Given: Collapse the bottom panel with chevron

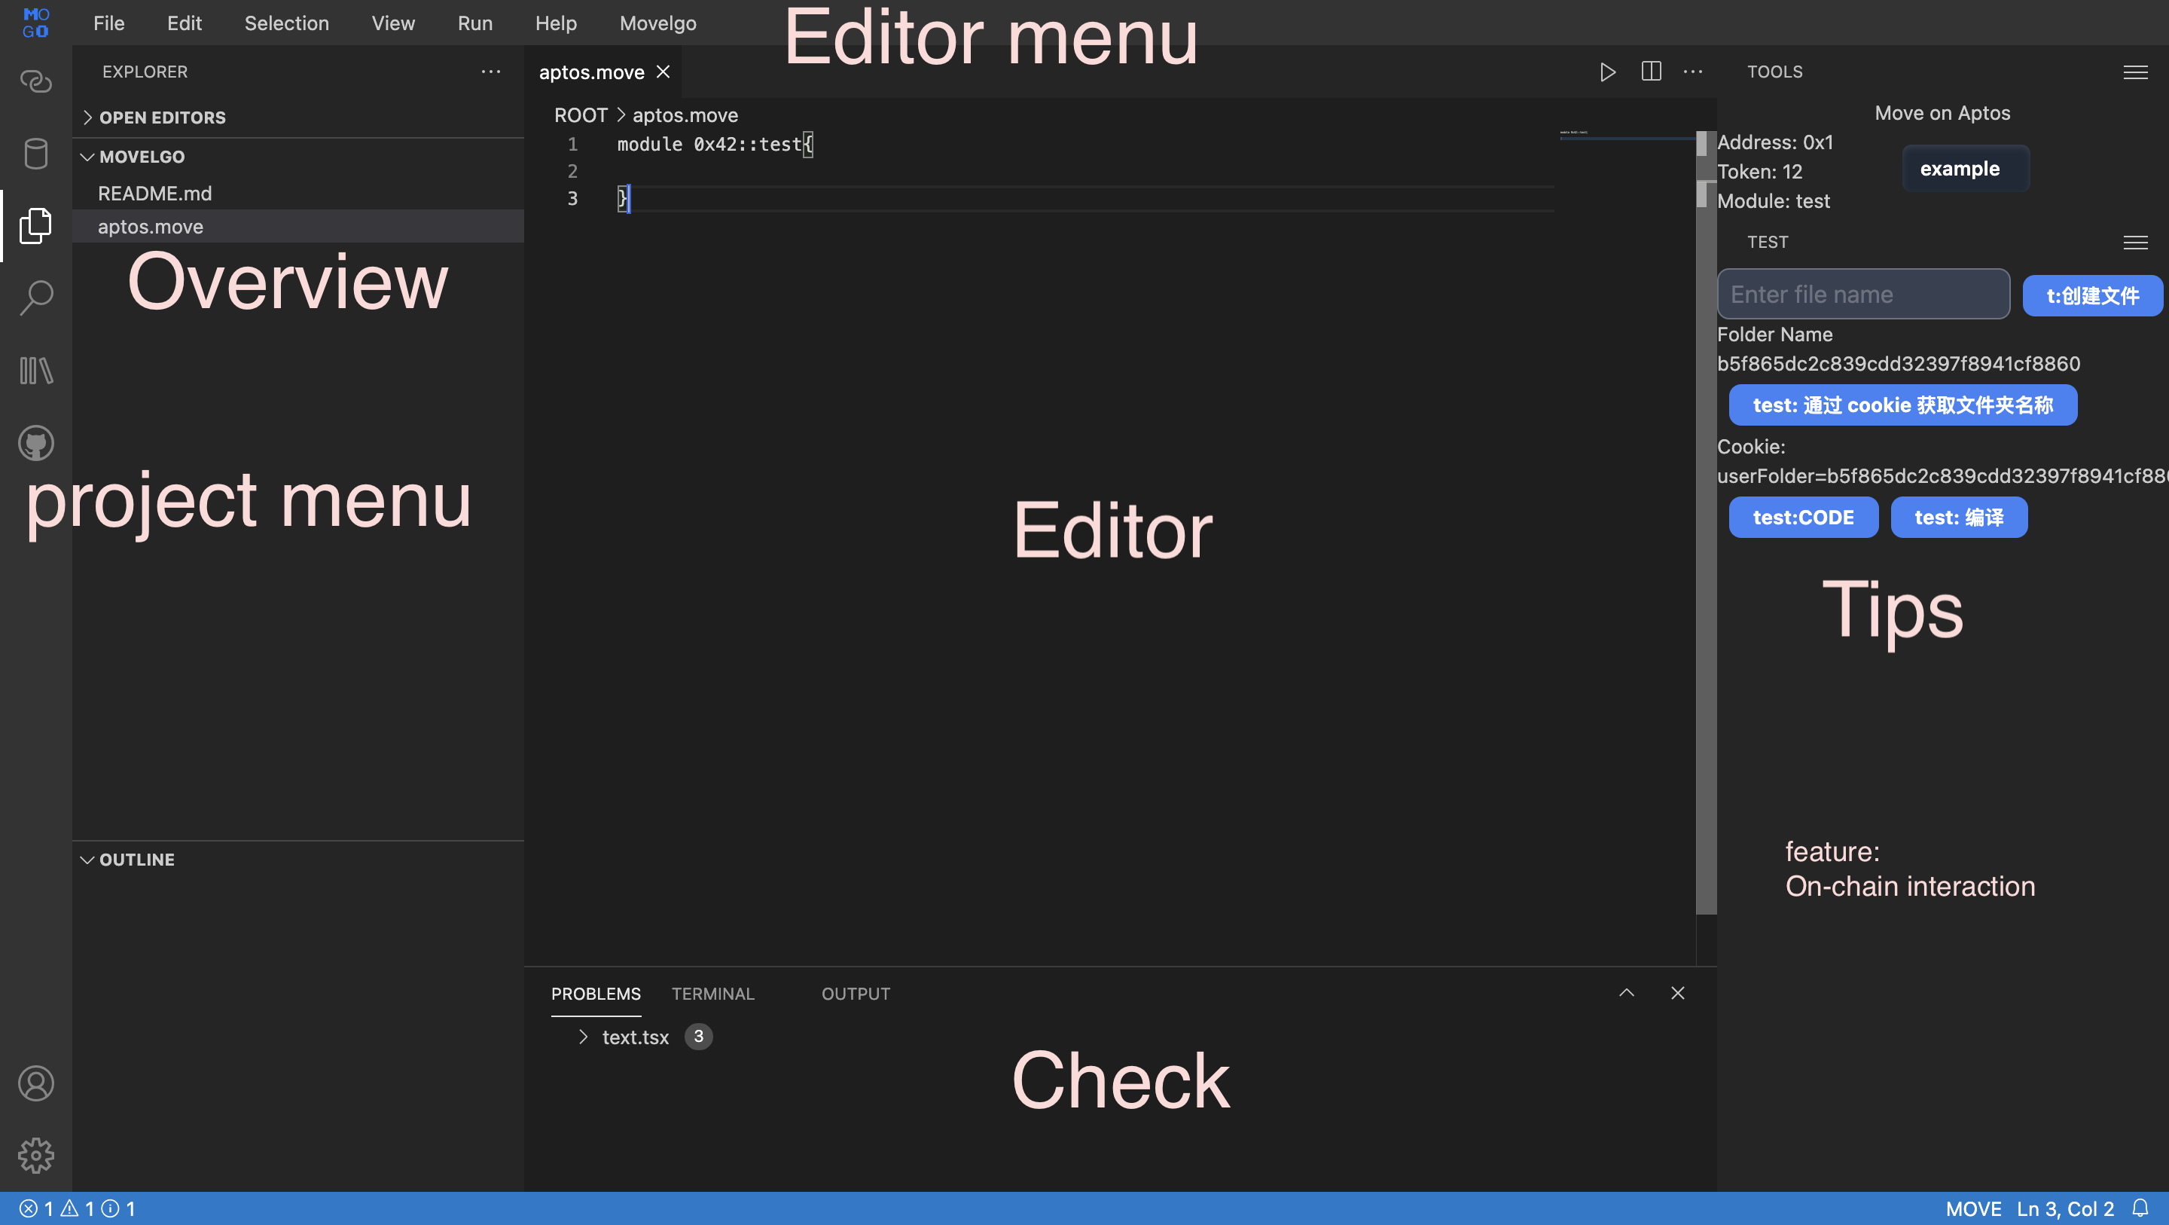Looking at the screenshot, I should coord(1626,993).
